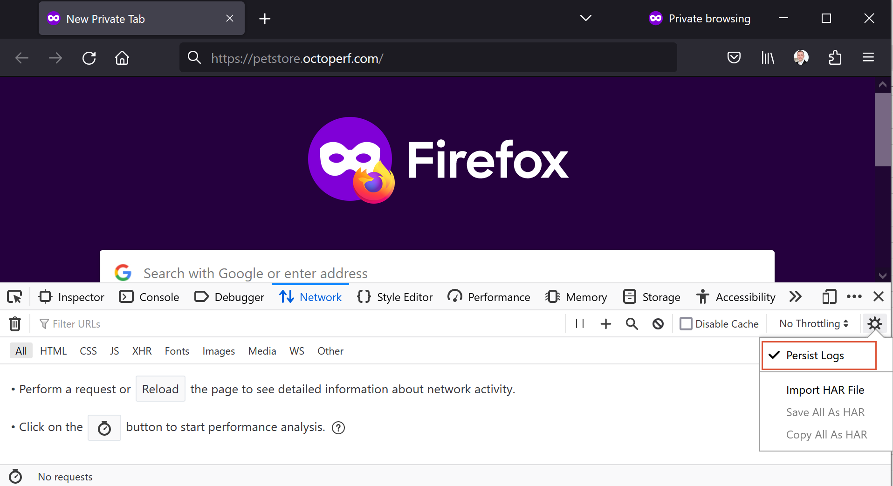Open network settings gear icon
The height and width of the screenshot is (486, 893).
coord(875,324)
